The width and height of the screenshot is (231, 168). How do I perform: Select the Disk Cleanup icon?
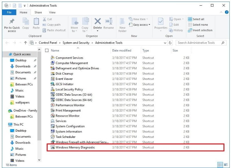(x=52, y=73)
